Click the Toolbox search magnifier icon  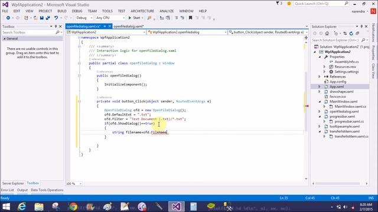click(x=57, y=32)
